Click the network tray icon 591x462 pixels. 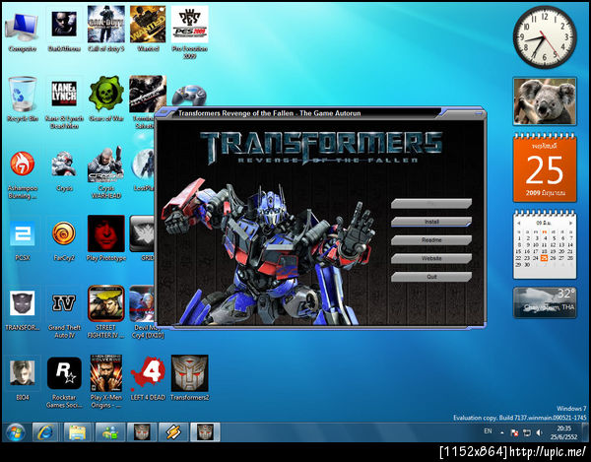(527, 433)
